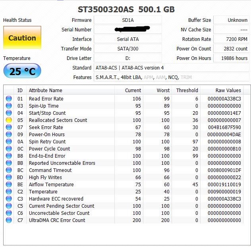The image size is (251, 247).
Task: Click status orb for Hardware ECC recovered
Action: click(x=9, y=199)
